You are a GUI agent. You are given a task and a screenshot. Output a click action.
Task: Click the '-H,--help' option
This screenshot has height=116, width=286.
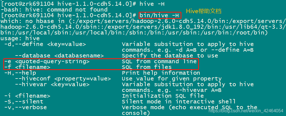click(20, 73)
